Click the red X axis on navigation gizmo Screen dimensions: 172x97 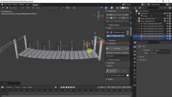(x=103, y=16)
